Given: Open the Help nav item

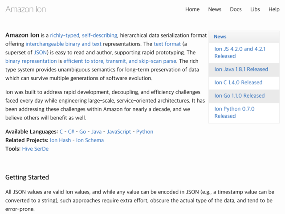Looking at the screenshot, I should pos(274,9).
